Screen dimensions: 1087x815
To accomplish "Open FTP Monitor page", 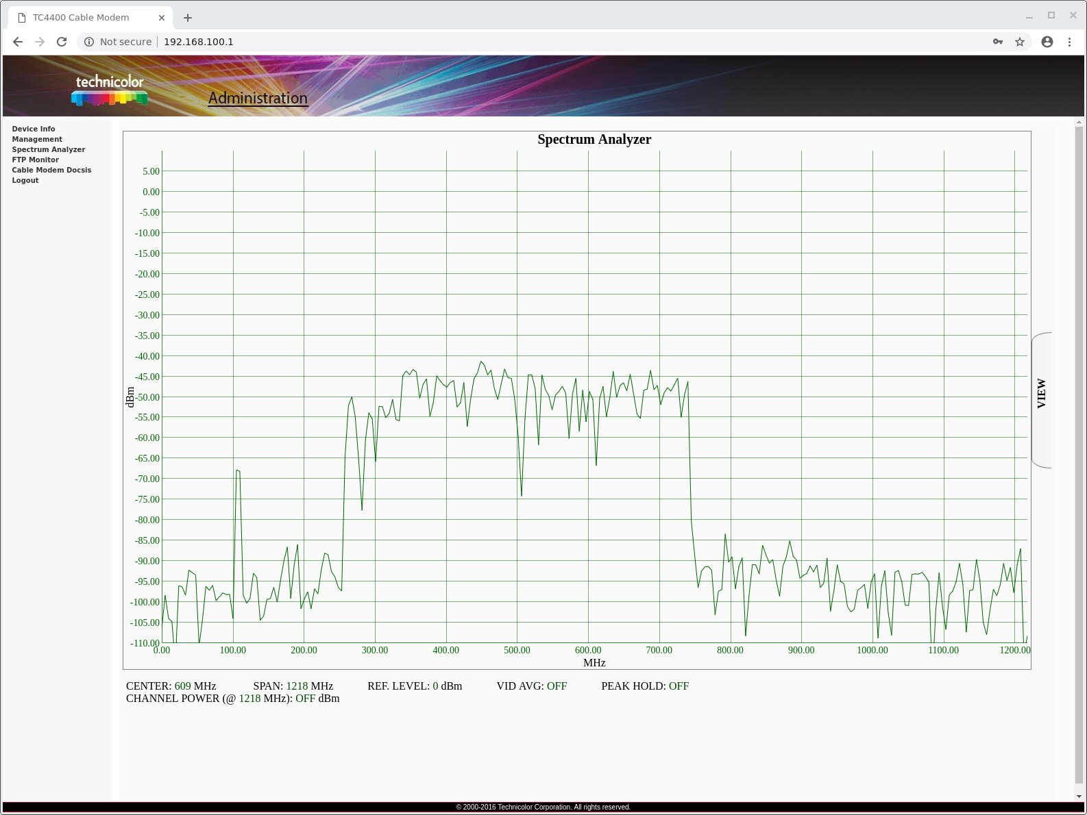I will pyautogui.click(x=36, y=160).
